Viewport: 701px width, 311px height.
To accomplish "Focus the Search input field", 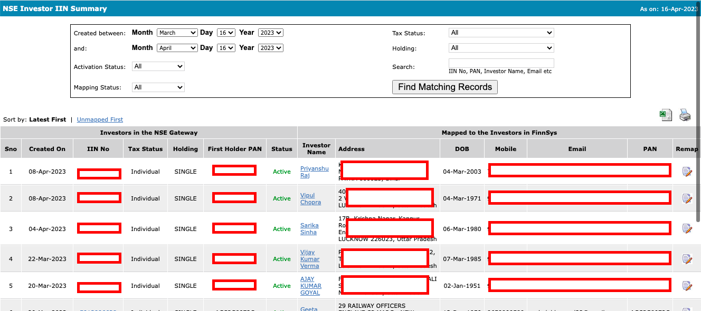I will [501, 63].
